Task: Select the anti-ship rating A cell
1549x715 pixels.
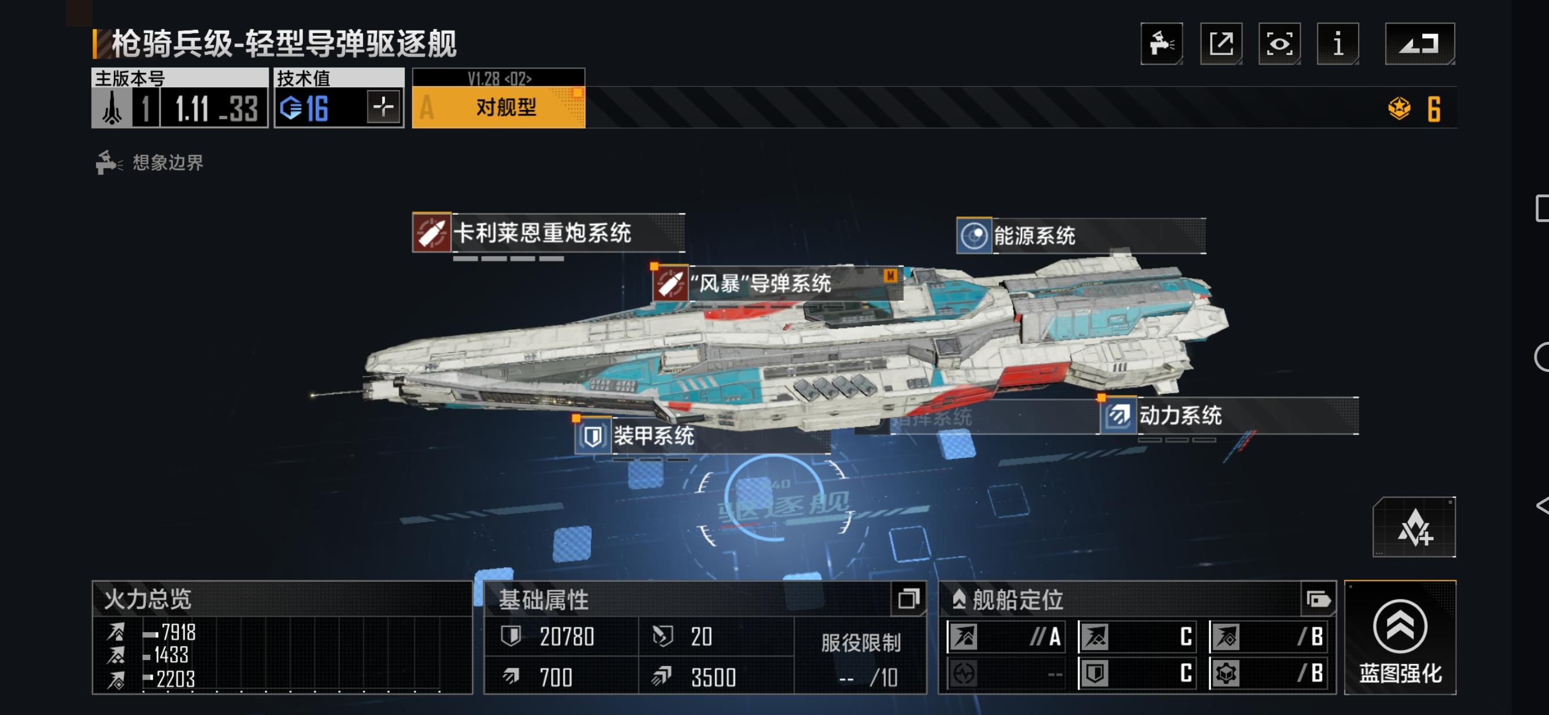Action: click(1006, 636)
